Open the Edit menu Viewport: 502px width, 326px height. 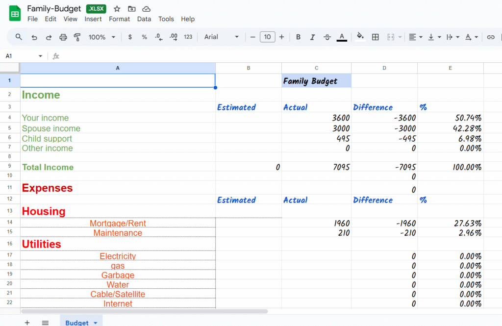point(50,19)
